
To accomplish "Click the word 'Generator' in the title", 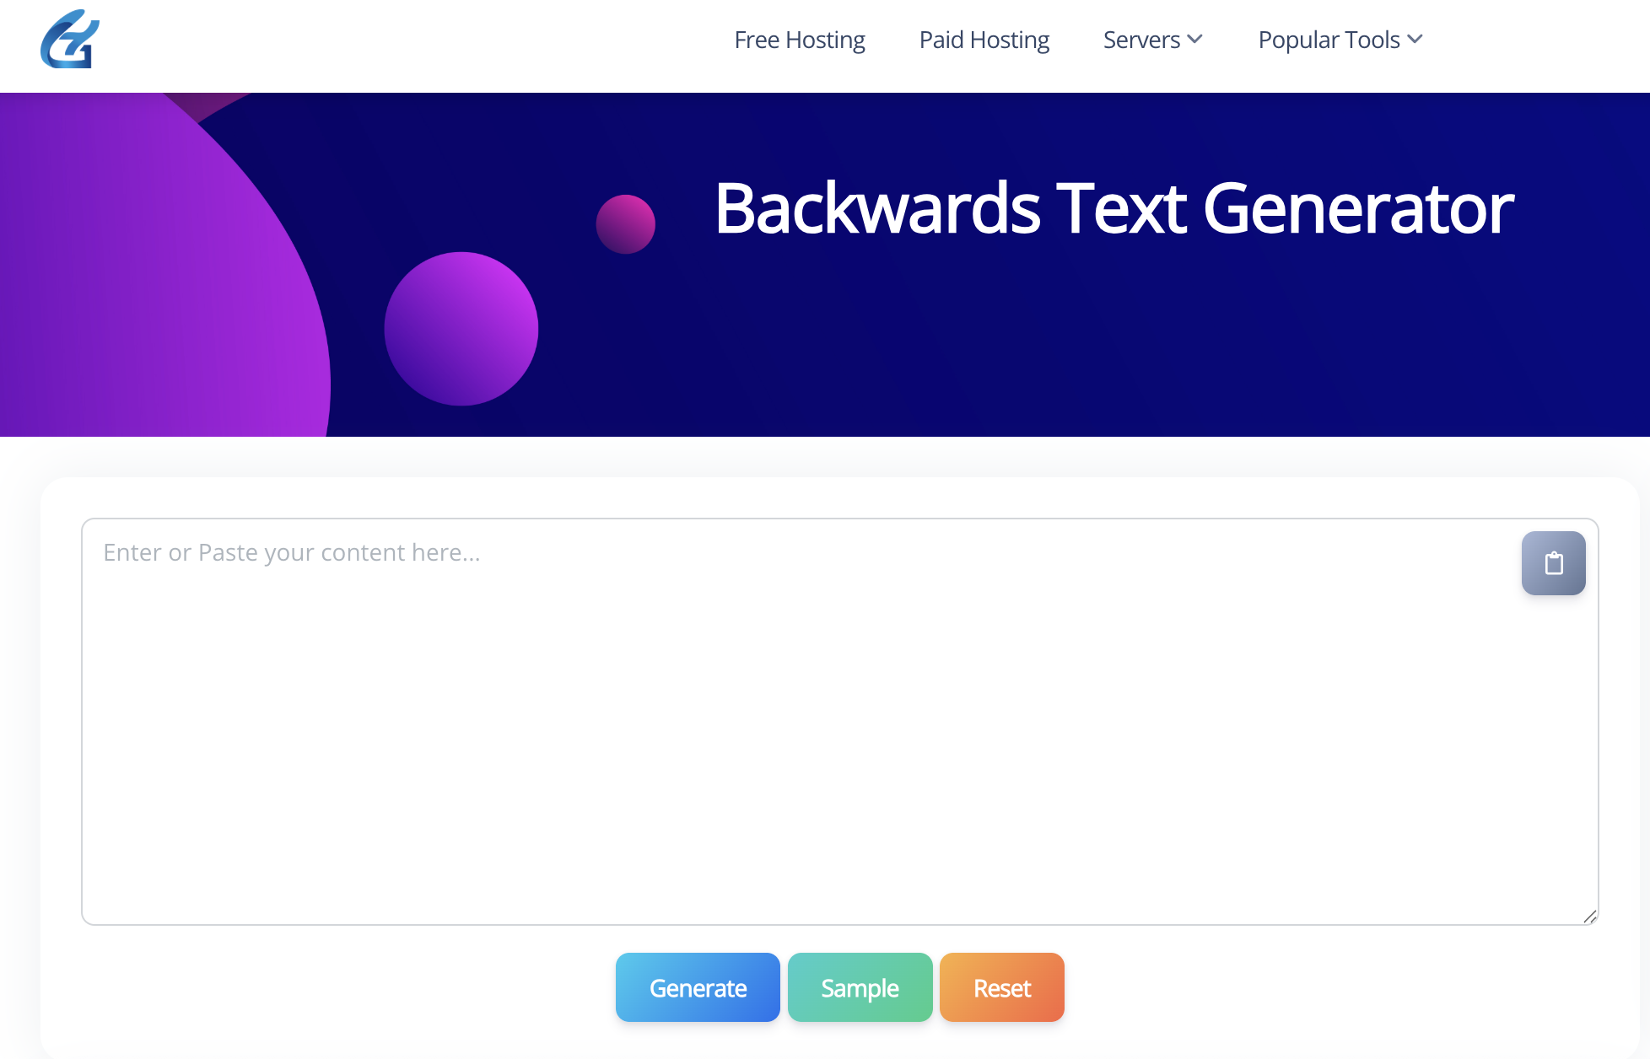I will 1358,208.
